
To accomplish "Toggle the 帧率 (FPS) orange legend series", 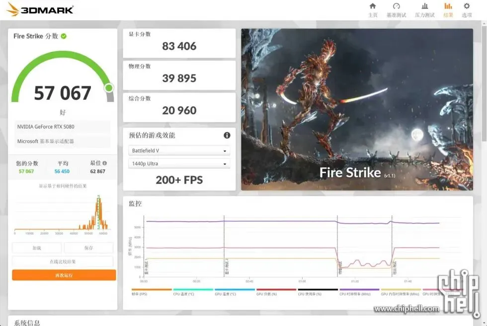I will pyautogui.click(x=152, y=292).
